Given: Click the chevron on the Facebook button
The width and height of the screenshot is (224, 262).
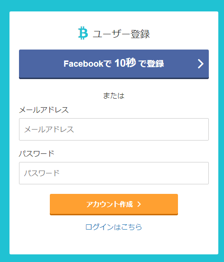Looking at the screenshot, I should coord(201,64).
